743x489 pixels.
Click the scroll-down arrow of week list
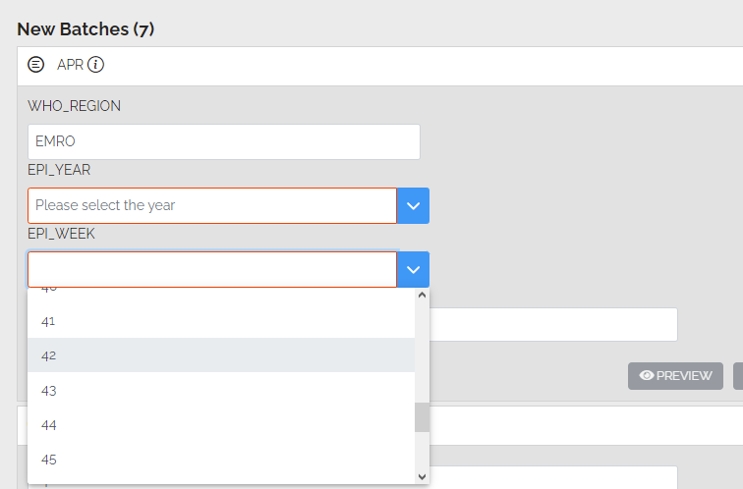pyautogui.click(x=422, y=476)
